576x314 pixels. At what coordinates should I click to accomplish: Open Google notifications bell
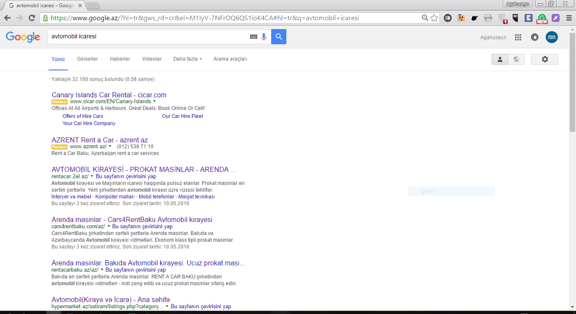point(535,37)
